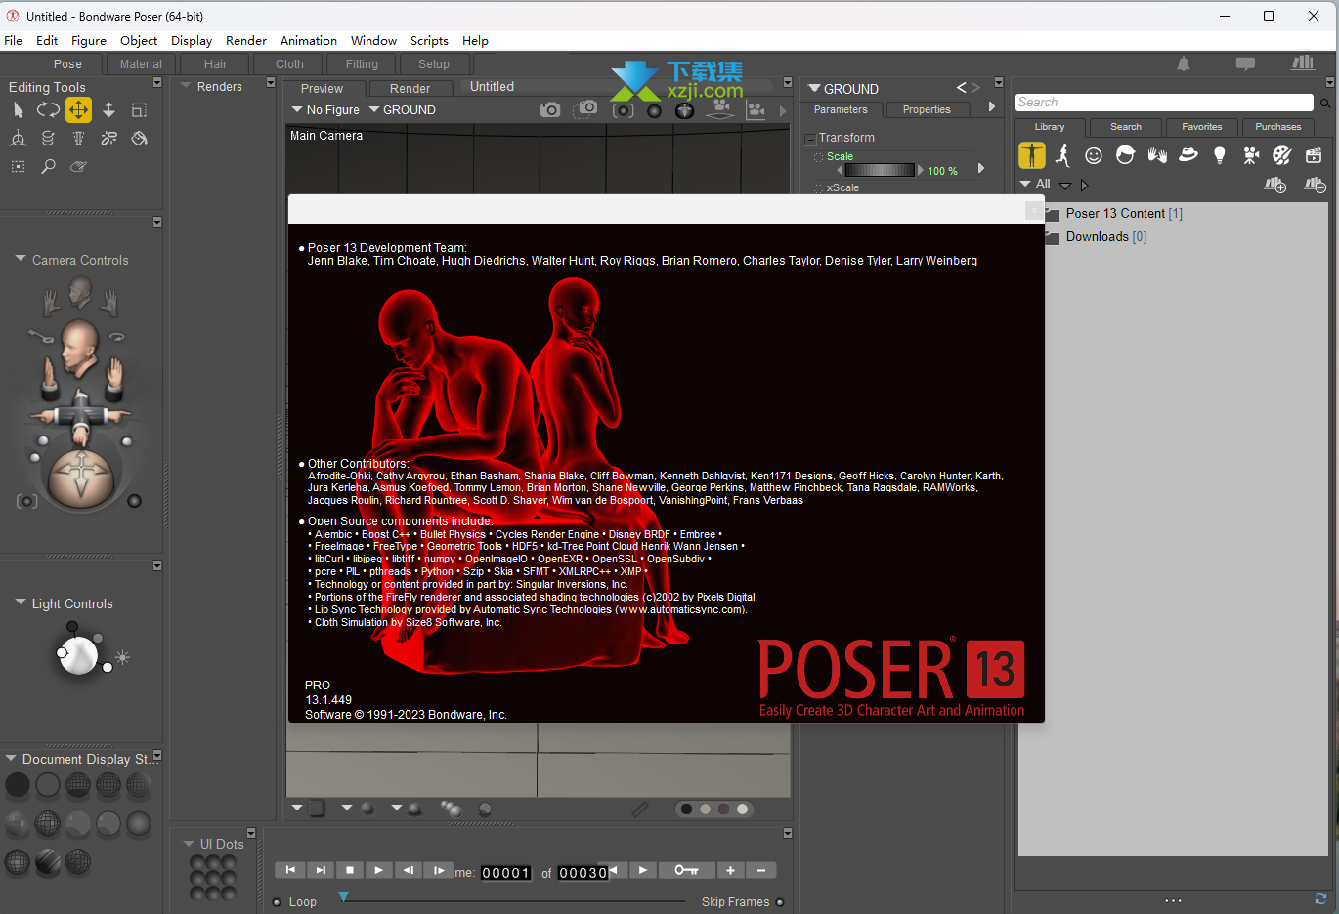Toggle the Skip Frames option
The width and height of the screenshot is (1339, 914).
[x=780, y=902]
